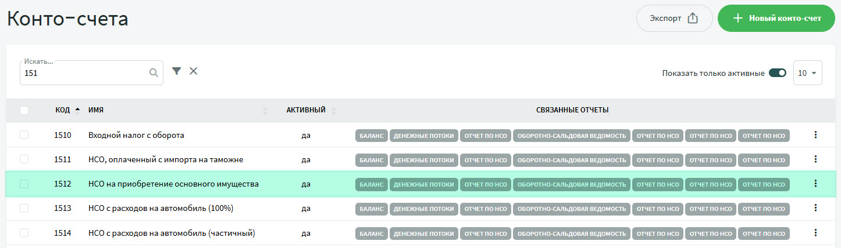This screenshot has height=248, width=841.
Task: Sort by the КОД column header
Action: click(63, 110)
